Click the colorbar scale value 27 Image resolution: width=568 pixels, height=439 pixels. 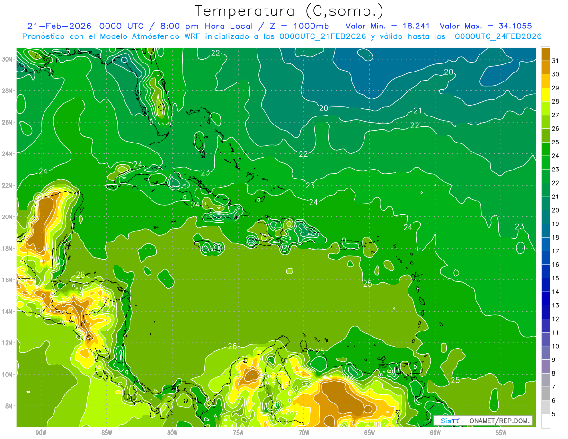coord(556,115)
